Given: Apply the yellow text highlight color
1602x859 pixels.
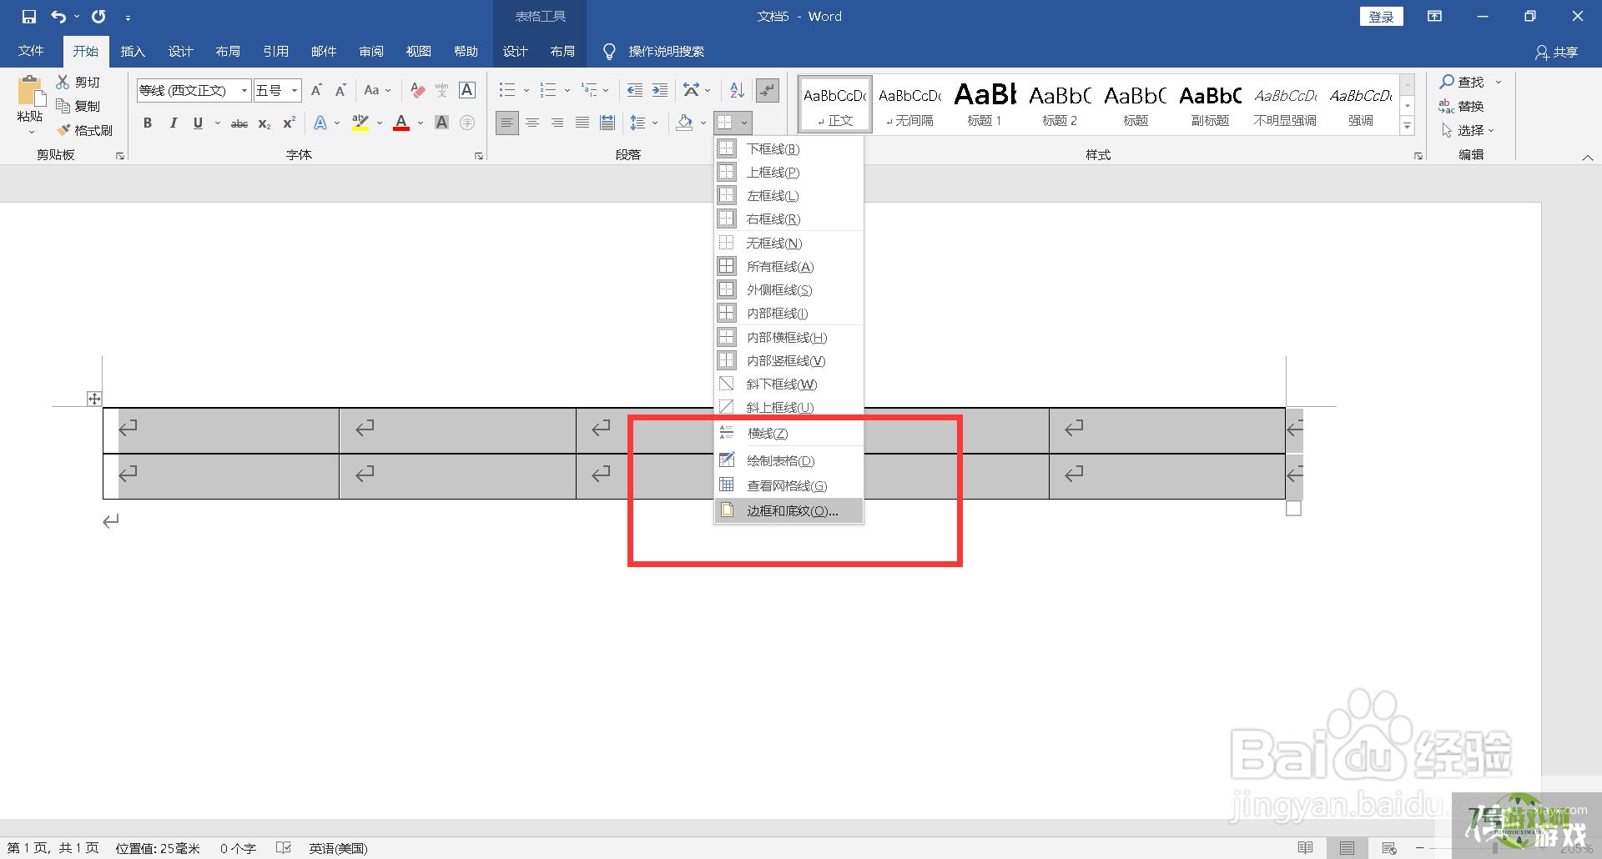Looking at the screenshot, I should tap(360, 123).
